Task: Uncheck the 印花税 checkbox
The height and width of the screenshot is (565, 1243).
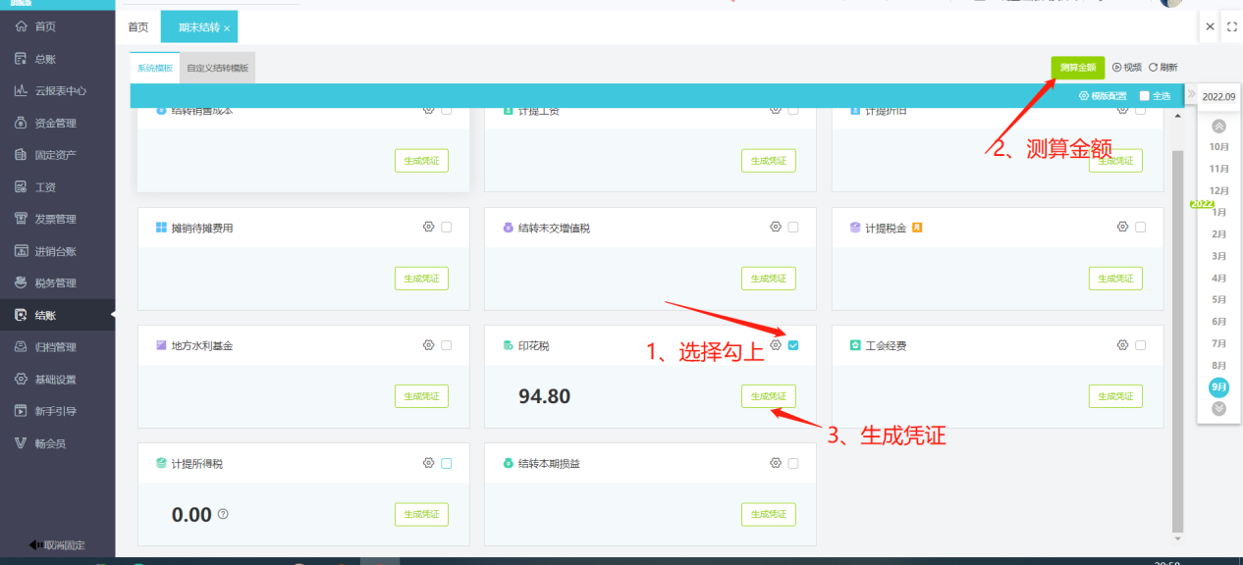Action: (793, 345)
